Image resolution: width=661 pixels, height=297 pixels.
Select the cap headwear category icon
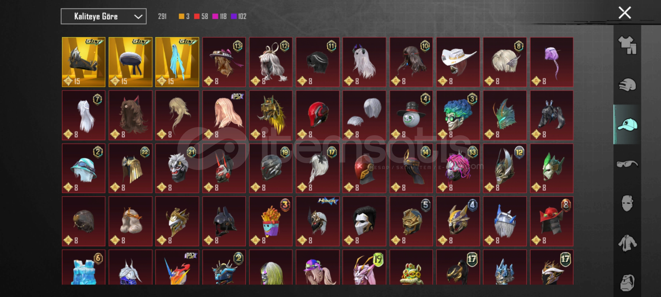pyautogui.click(x=627, y=124)
